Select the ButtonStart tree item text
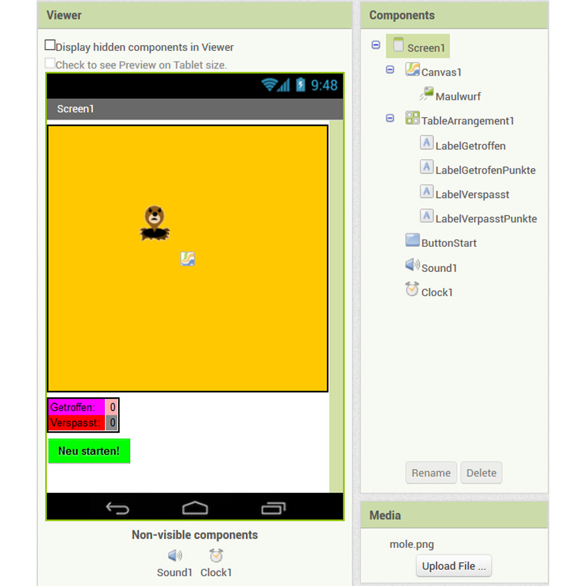586x586 pixels. point(449,243)
